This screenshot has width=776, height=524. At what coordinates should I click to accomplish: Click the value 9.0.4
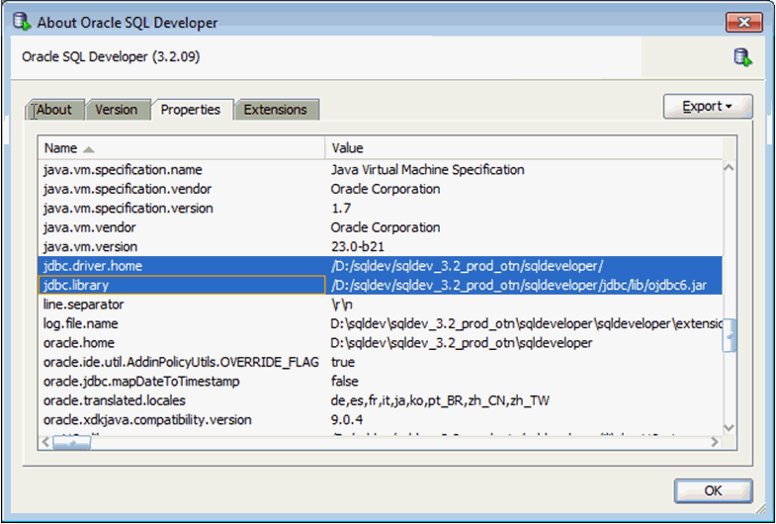pos(346,420)
